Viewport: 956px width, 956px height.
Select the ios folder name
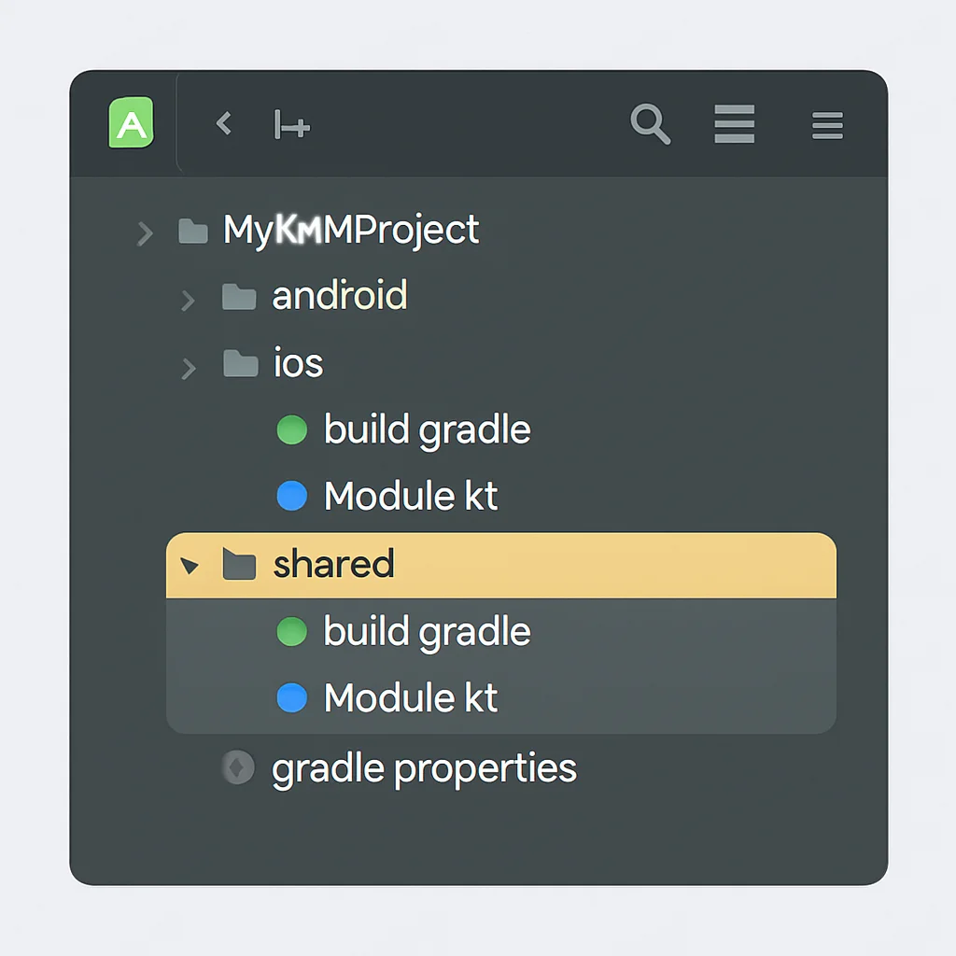coord(298,363)
